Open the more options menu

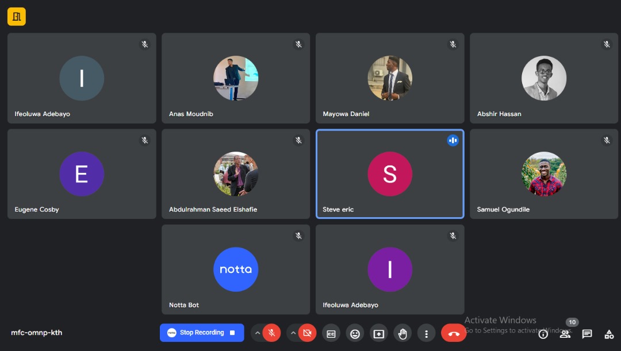tap(426, 333)
